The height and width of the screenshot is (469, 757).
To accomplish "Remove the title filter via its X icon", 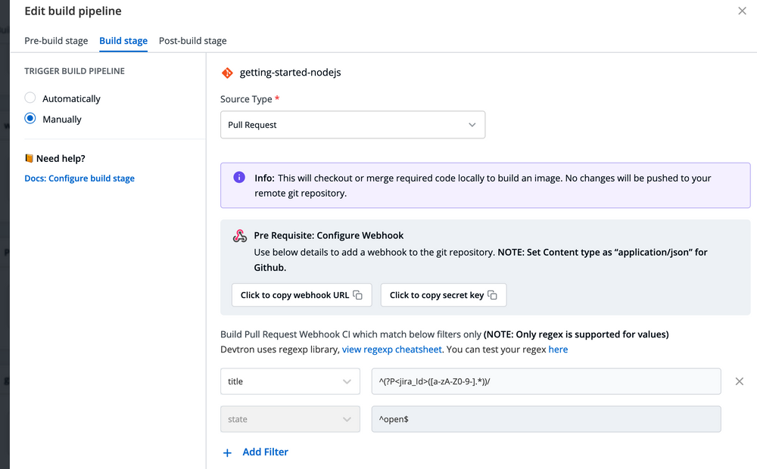I will click(740, 381).
